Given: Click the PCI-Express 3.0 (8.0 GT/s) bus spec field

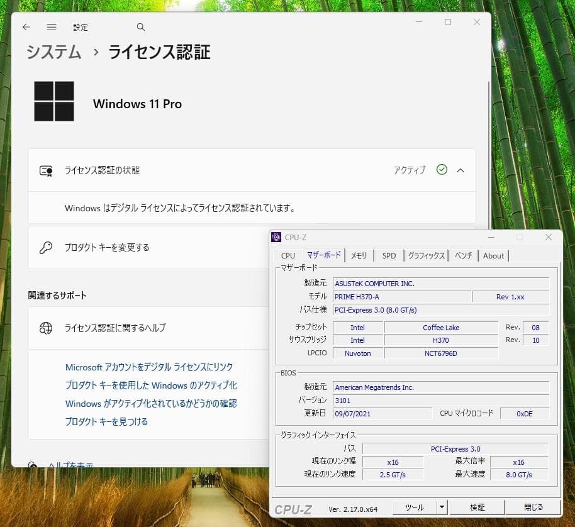Looking at the screenshot, I should (x=441, y=309).
